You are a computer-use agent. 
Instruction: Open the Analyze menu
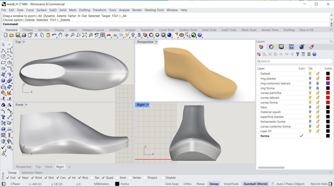pyautogui.click(x=124, y=10)
